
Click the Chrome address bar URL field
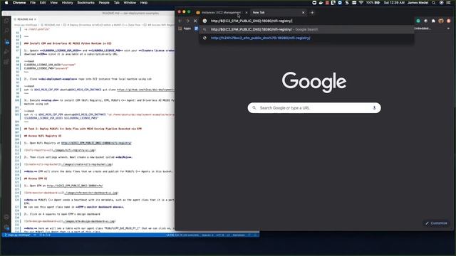tap(307, 21)
